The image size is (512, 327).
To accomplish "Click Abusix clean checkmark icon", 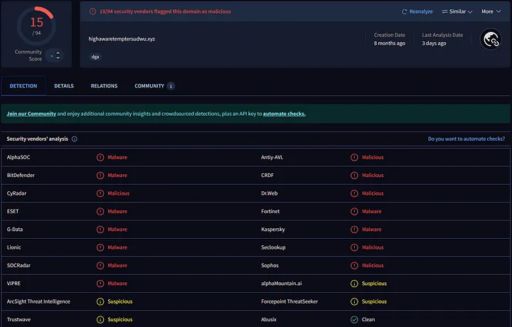I will click(x=354, y=319).
